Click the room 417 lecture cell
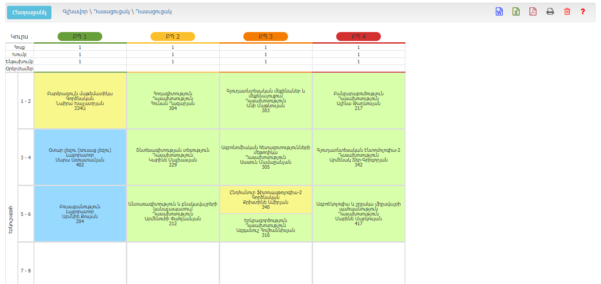 click(359, 214)
